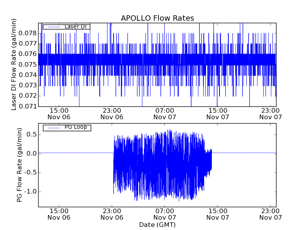This screenshot has width=307, height=230.
Task: Click the 0.071 tick label on top chart
Action: click(28, 107)
